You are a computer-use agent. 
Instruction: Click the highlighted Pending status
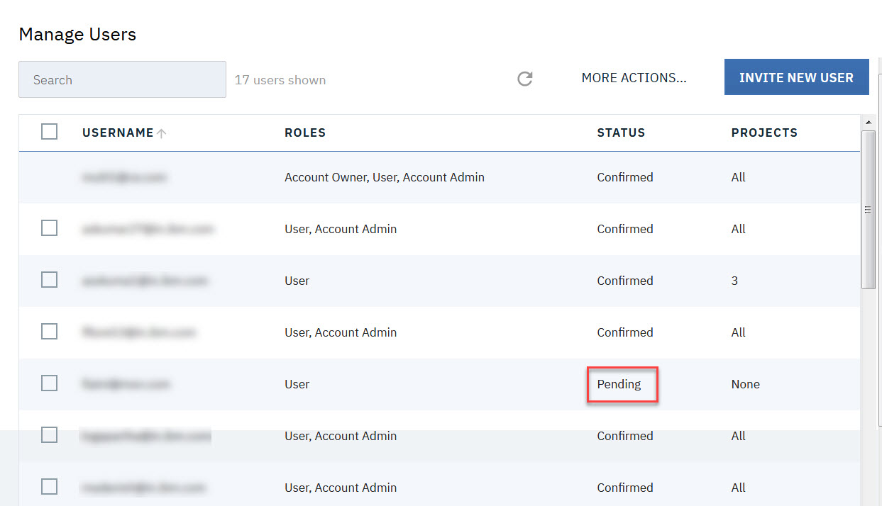pyautogui.click(x=619, y=384)
